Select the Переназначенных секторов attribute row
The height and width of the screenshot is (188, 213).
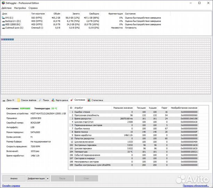click(134, 125)
